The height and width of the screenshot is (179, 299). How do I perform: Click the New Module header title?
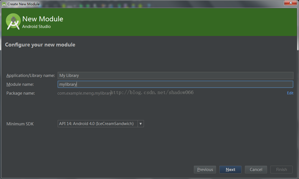[x=43, y=19]
